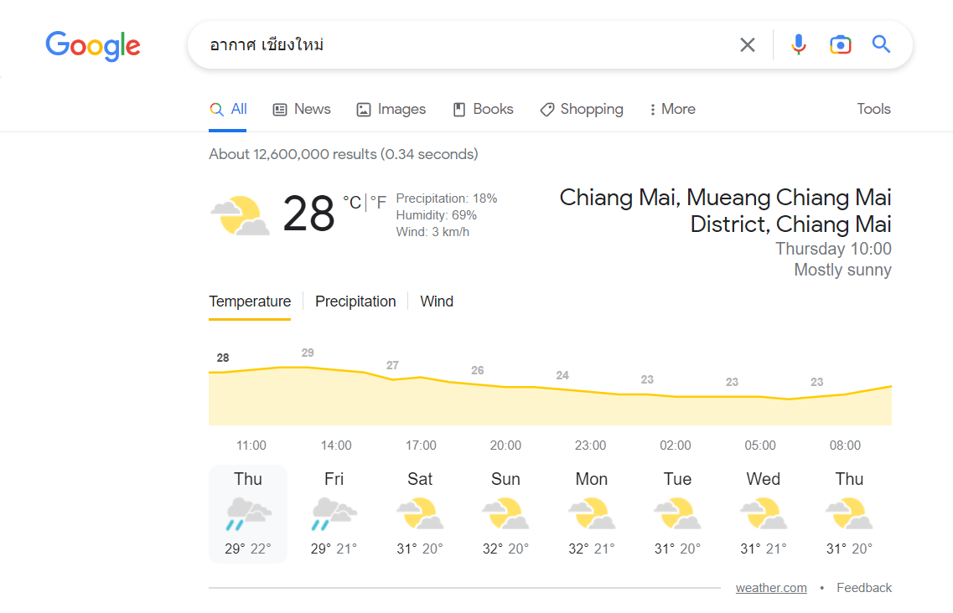Switch temperature unit to °C

tap(352, 203)
